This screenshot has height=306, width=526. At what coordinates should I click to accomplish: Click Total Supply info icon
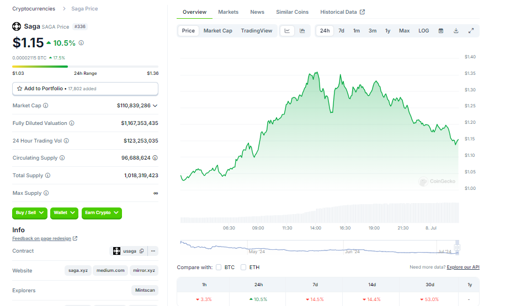[x=47, y=175]
